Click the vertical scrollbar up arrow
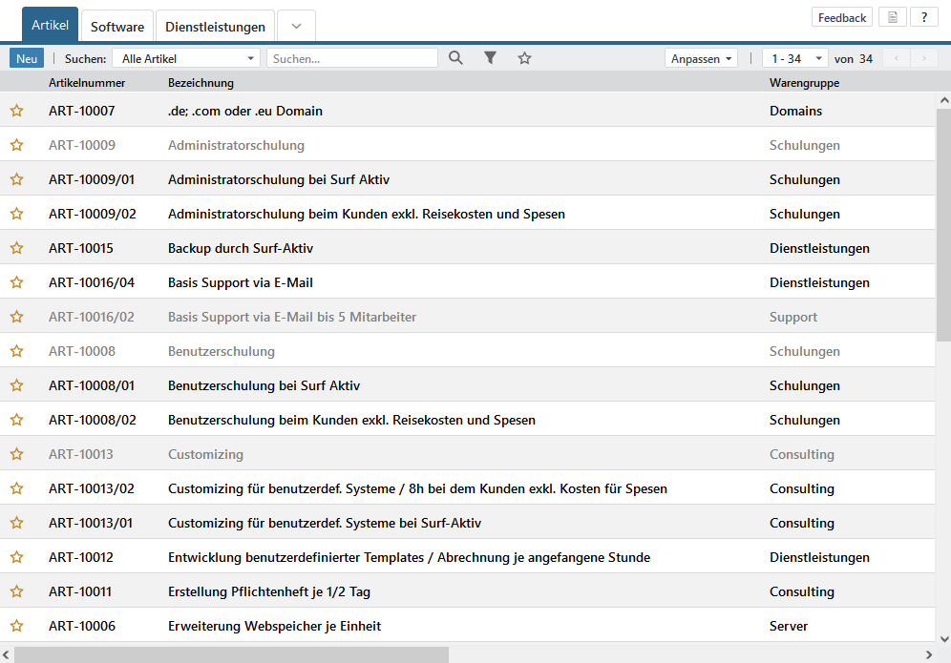The image size is (951, 663). point(943,100)
